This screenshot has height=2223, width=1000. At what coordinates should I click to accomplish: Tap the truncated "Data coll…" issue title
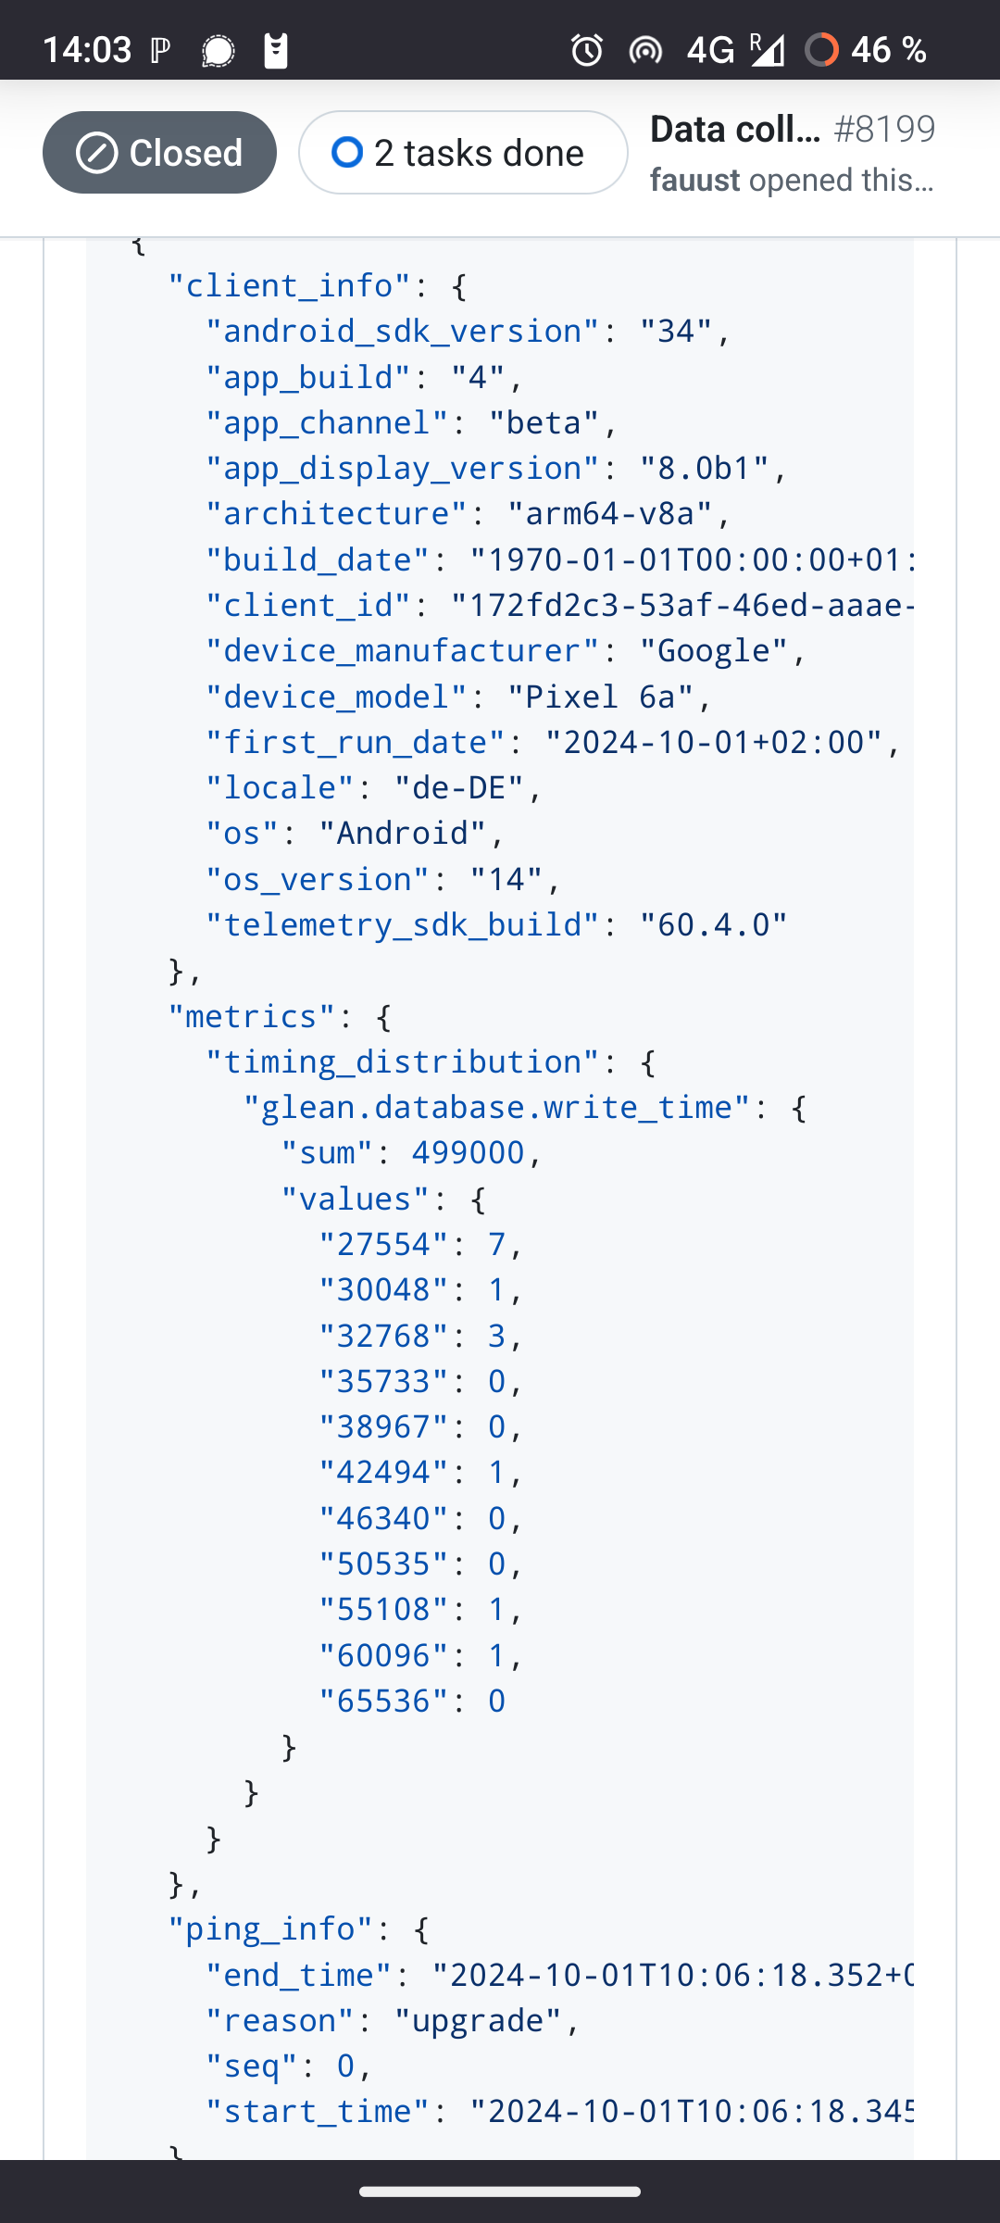pos(735,130)
